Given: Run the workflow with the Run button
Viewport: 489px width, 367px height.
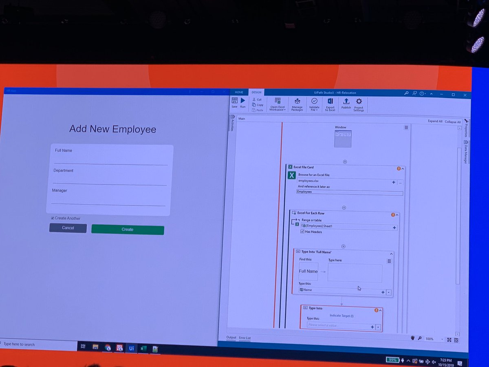Looking at the screenshot, I should [243, 102].
